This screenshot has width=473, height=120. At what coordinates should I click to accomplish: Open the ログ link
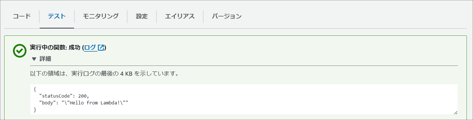pos(90,47)
